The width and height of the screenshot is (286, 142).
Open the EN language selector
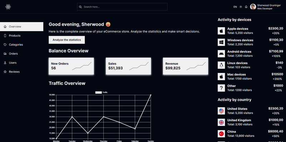tap(235, 7)
